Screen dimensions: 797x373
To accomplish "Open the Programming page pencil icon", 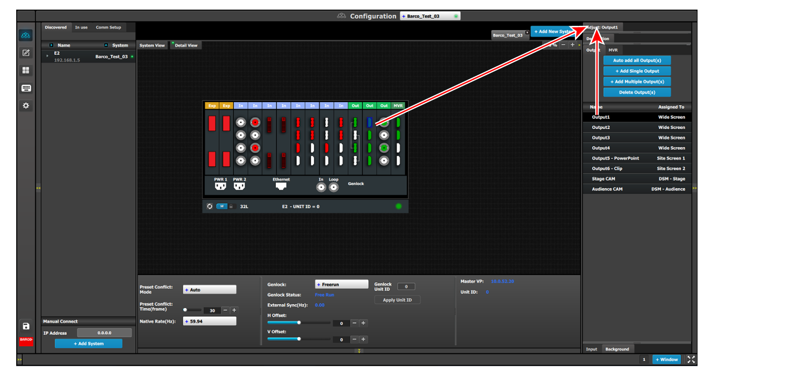I will pos(26,53).
